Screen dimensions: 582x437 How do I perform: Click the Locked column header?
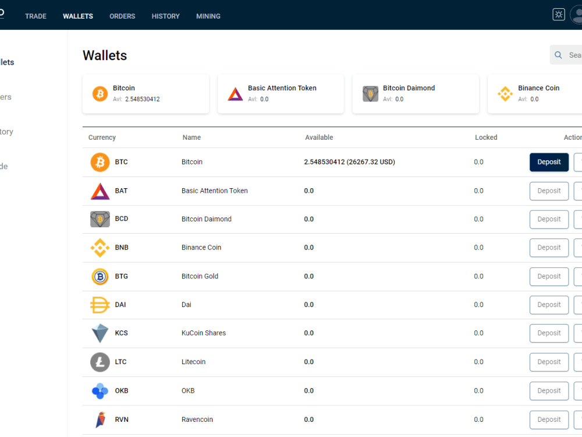486,138
